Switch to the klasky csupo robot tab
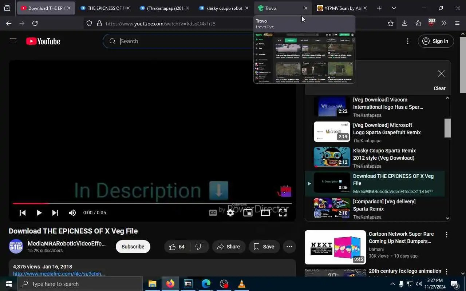 pos(224,8)
